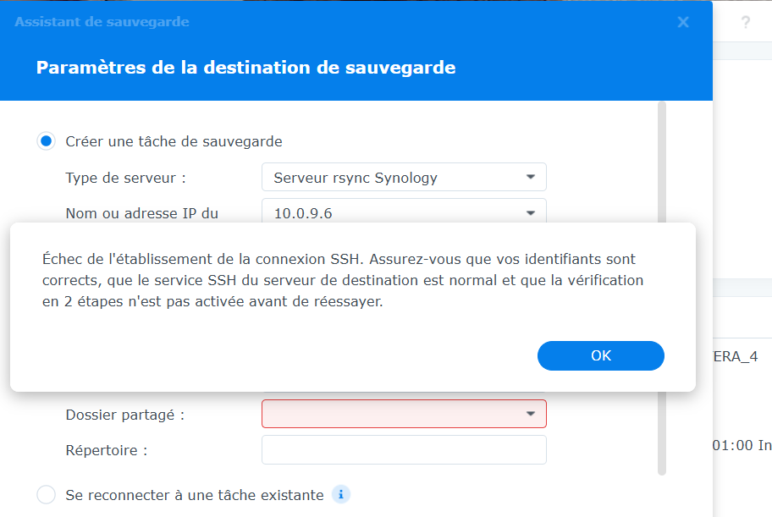The height and width of the screenshot is (517, 772).
Task: Click the Dossier partagé dropdown arrow
Action: click(x=531, y=414)
